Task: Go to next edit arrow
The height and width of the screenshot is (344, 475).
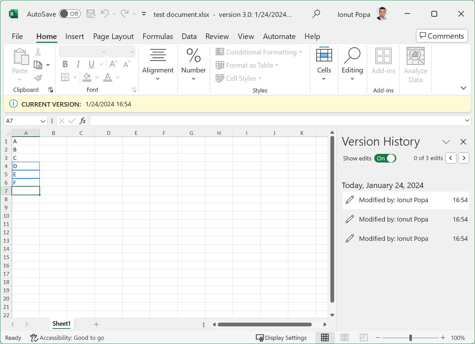Action: point(464,158)
